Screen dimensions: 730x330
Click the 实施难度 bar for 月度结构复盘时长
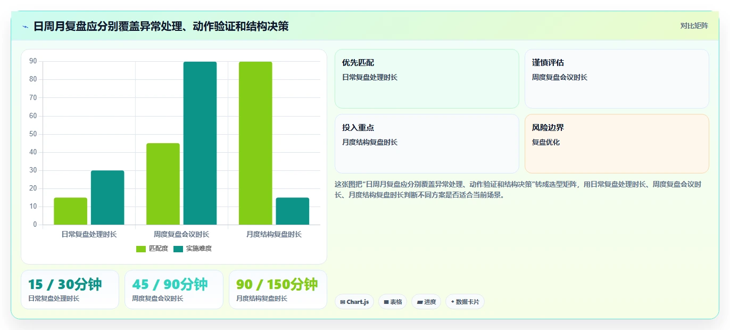click(293, 211)
